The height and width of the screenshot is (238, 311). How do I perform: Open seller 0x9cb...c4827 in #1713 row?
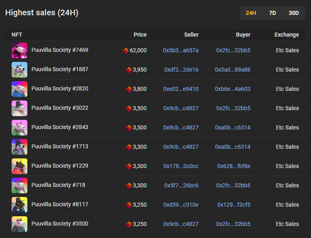click(181, 147)
